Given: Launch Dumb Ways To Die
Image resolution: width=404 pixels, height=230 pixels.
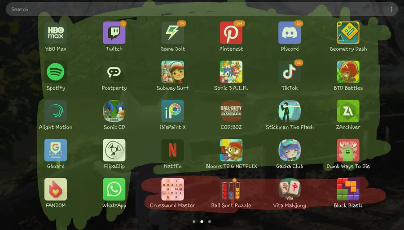Looking at the screenshot, I should click(348, 150).
